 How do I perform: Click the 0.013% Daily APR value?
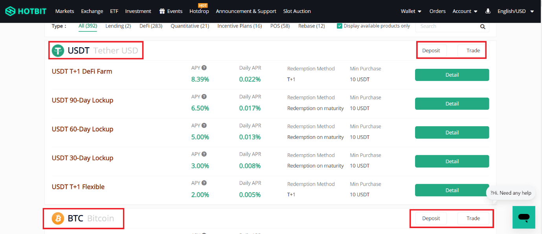[x=250, y=137]
